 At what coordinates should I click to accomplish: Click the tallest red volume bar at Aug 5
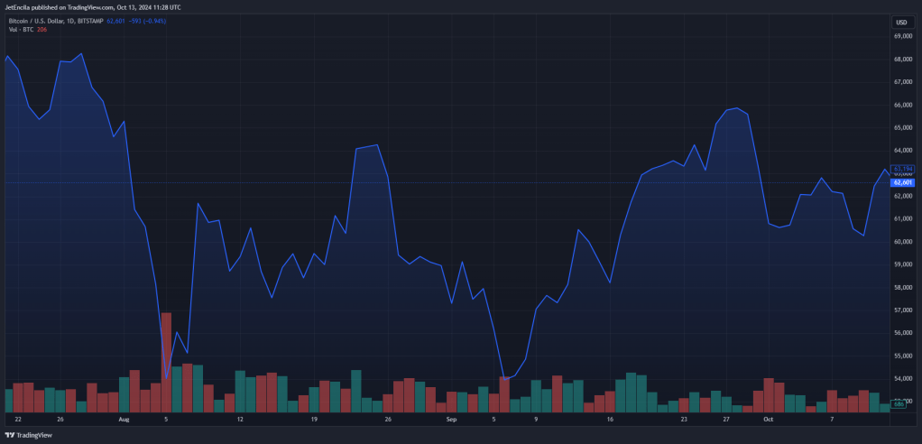(x=166, y=362)
